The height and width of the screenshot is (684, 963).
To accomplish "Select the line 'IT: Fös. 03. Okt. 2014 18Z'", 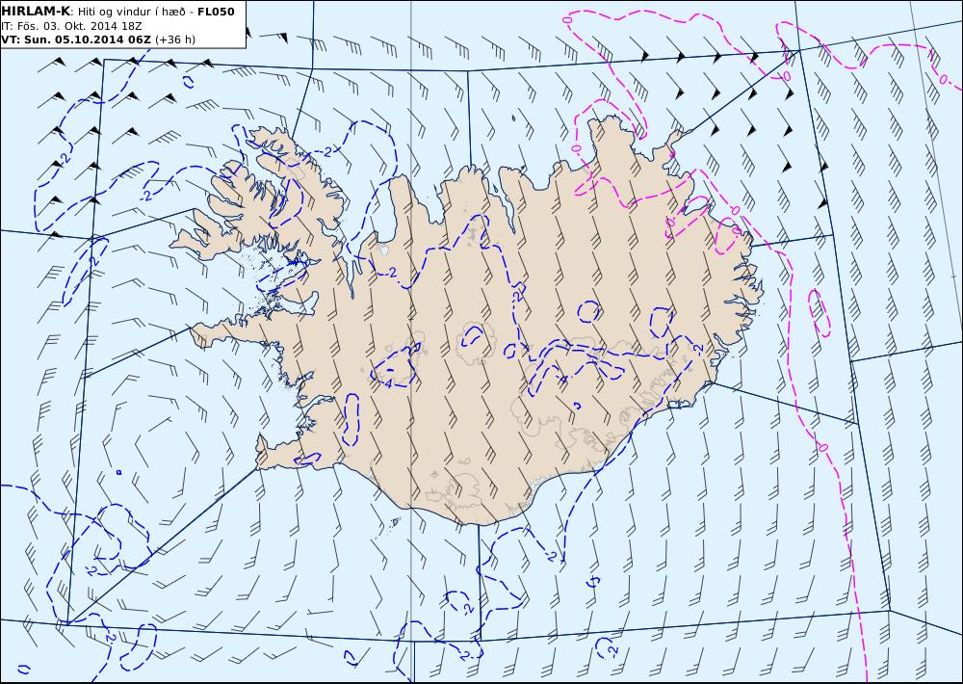I will pos(71,26).
